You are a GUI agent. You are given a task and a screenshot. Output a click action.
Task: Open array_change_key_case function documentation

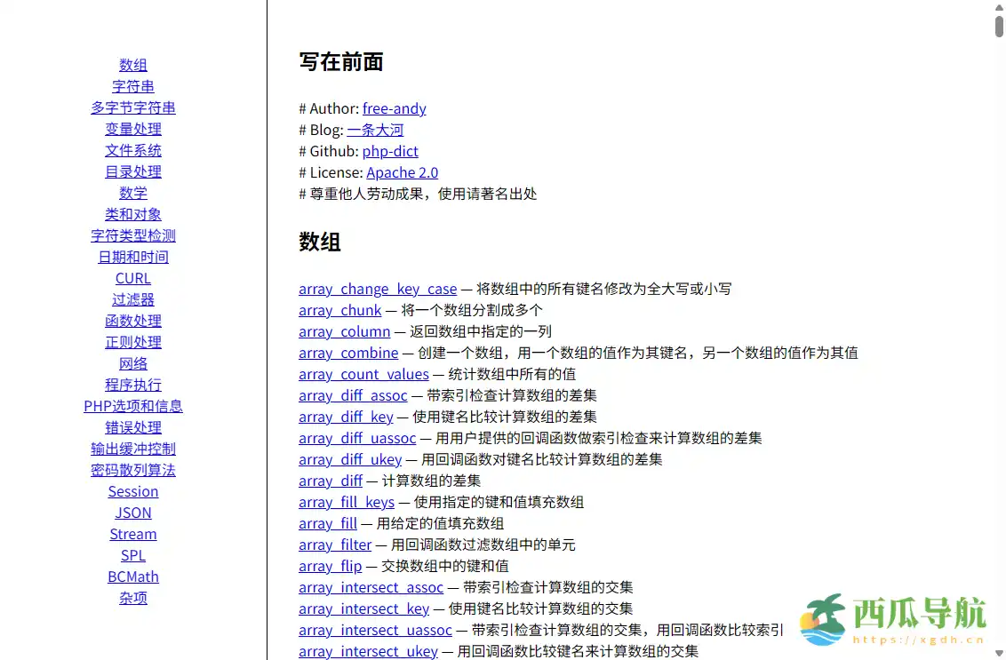pos(377,289)
